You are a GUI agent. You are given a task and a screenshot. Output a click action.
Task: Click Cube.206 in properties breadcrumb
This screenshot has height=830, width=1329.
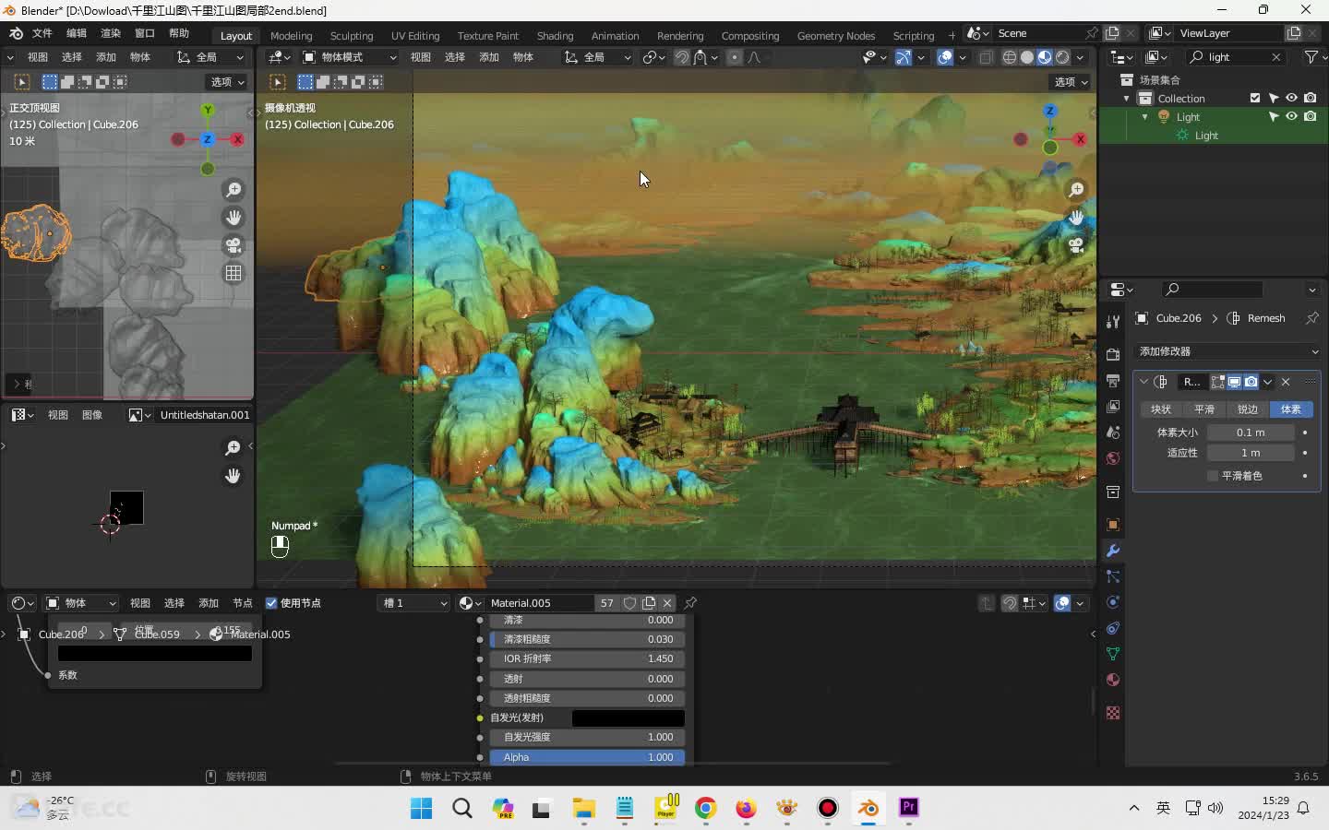1179,318
